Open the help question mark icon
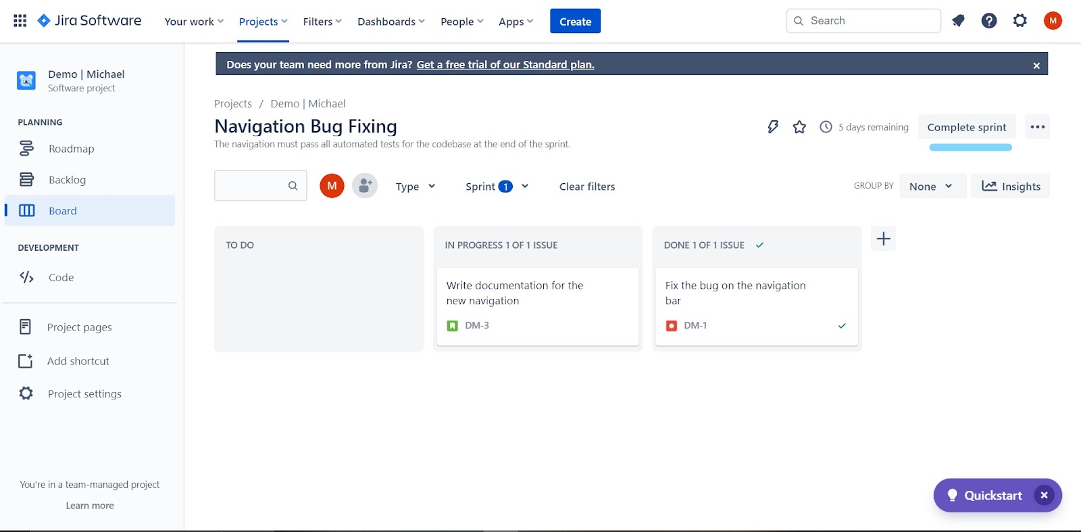 (x=989, y=21)
